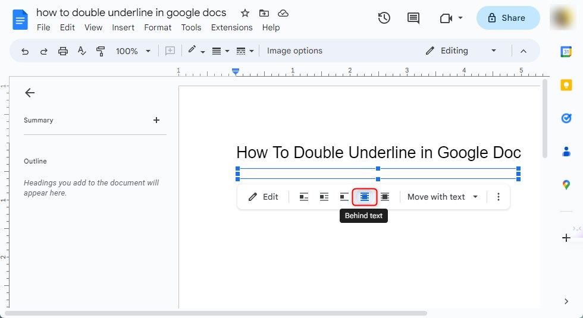Click the document title text field
Viewport: 583px width, 318px height.
(x=131, y=12)
